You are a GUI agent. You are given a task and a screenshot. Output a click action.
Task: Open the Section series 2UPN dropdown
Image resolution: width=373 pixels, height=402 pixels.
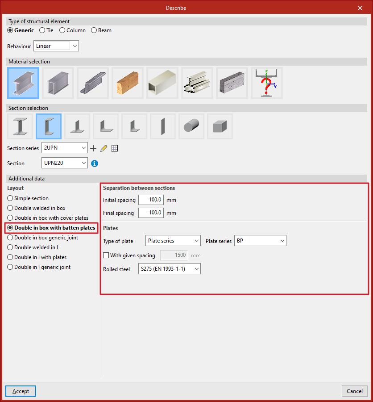65,148
